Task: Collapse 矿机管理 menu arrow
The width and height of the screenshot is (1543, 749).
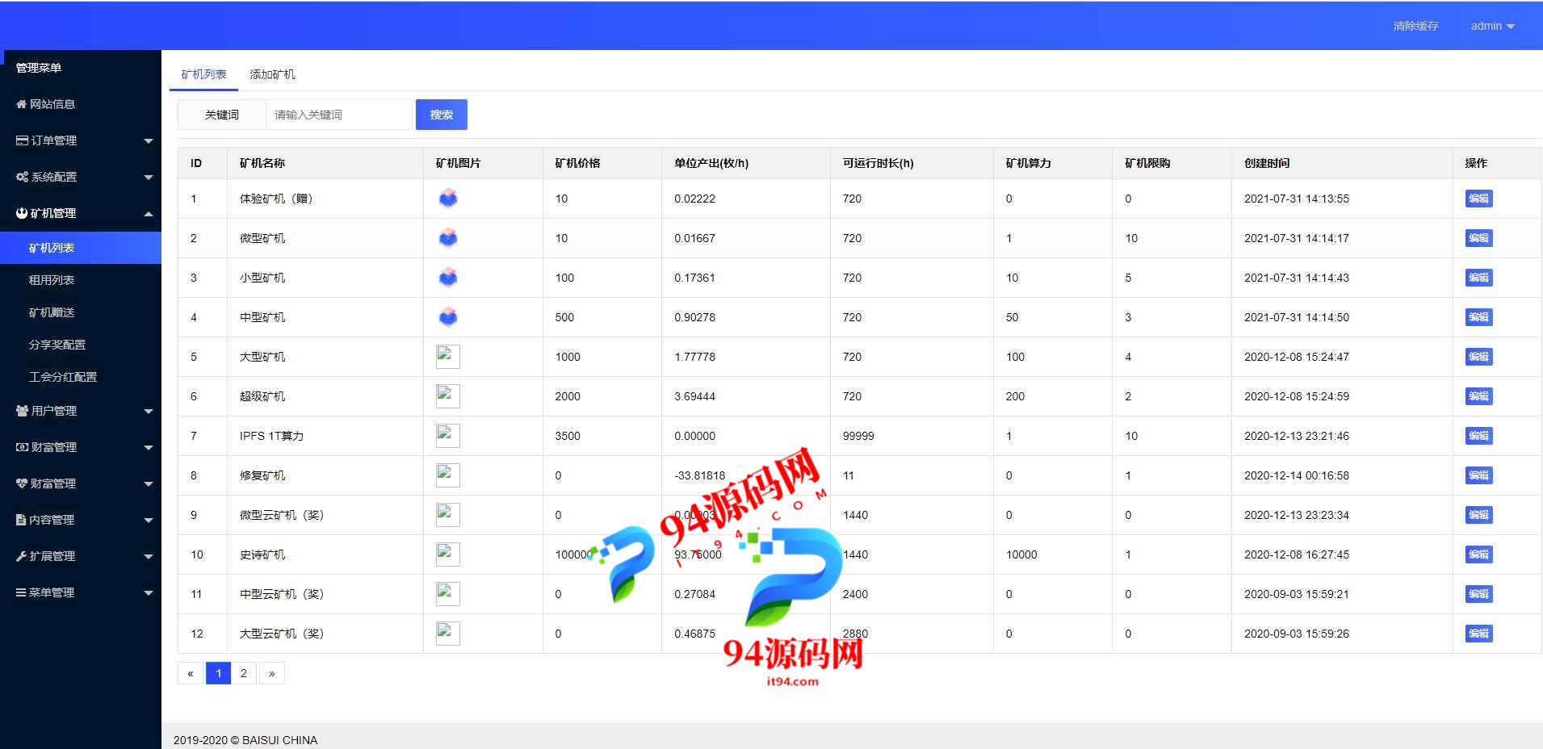Action: [x=149, y=214]
